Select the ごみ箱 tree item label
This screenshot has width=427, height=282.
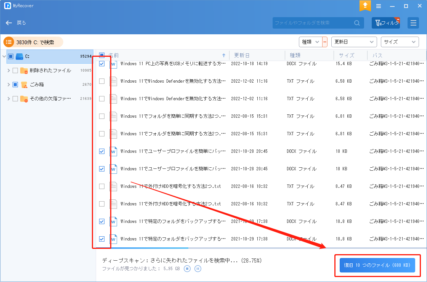[x=37, y=85]
